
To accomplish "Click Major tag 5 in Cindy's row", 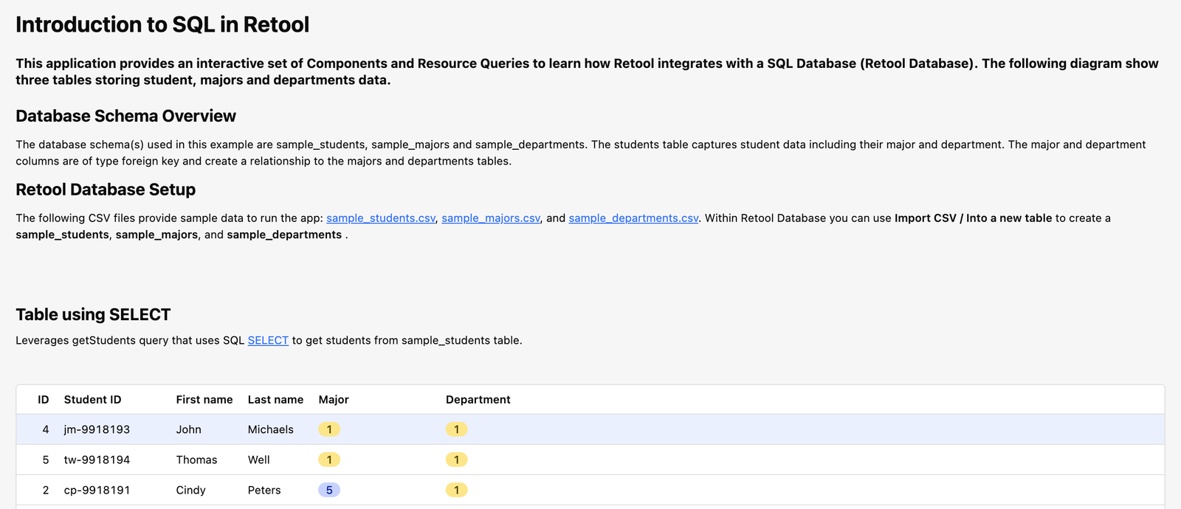I will pos(329,490).
